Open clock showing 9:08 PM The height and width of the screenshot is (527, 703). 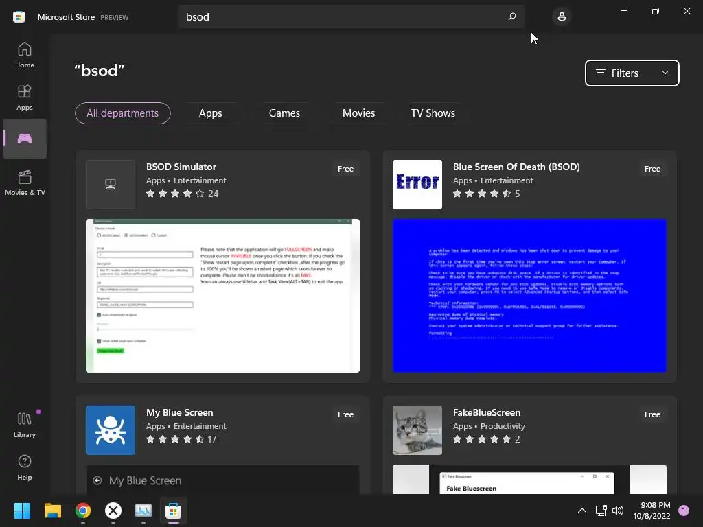click(652, 511)
